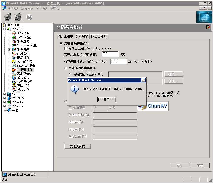
Task: Click 确定 in the success dialog
Action: click(107, 100)
